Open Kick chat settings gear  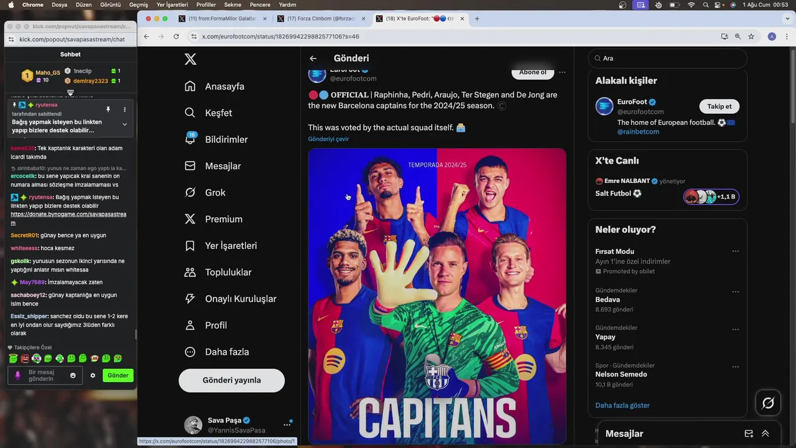pos(93,375)
